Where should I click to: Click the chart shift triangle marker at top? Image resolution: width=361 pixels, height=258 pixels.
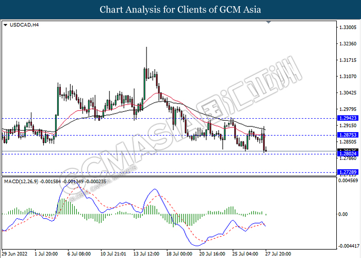click(269, 22)
